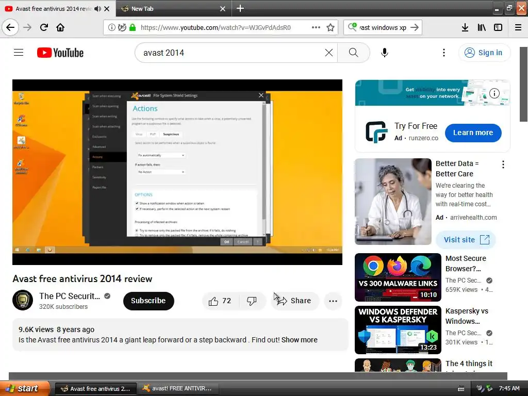Open the browser home page
Screen dimensions: 528x396
[x=60, y=27]
